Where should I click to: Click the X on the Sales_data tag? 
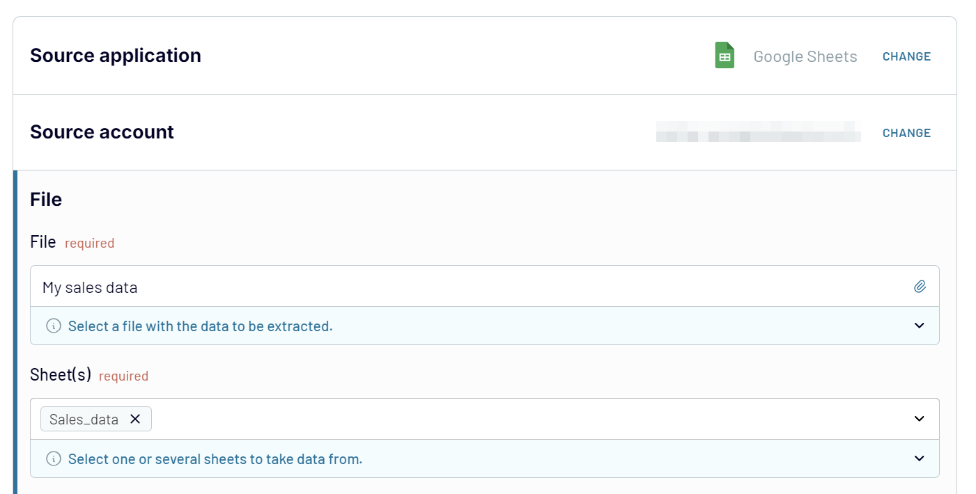[x=136, y=419]
